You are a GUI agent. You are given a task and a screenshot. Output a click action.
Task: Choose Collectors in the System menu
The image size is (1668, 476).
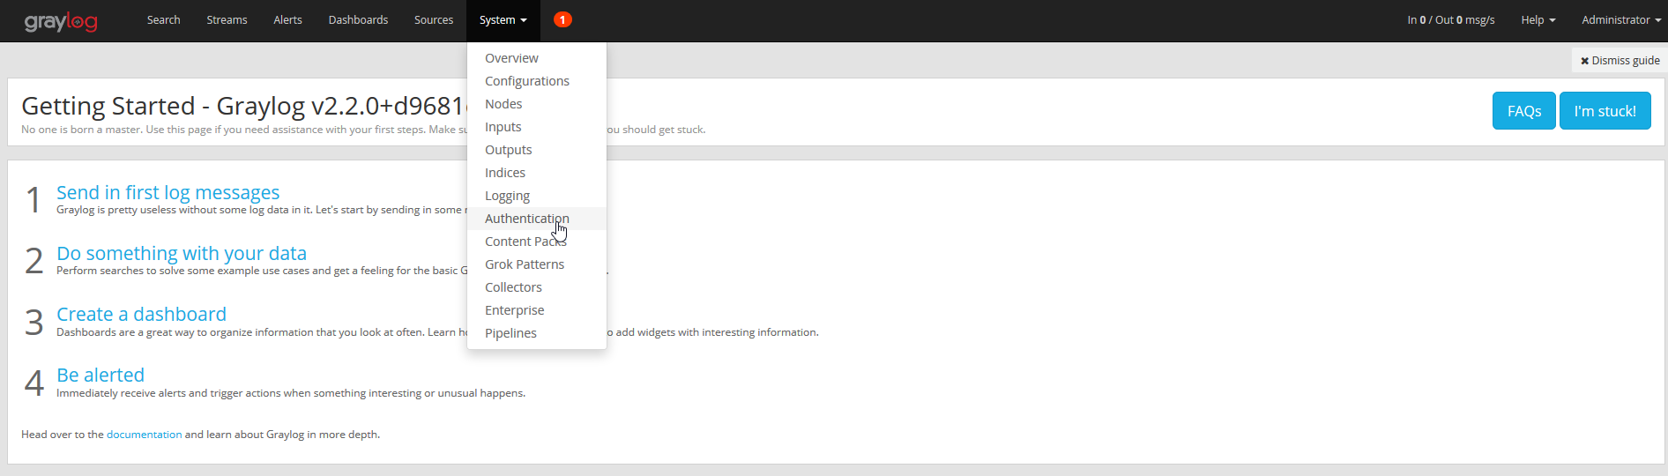[537, 287]
